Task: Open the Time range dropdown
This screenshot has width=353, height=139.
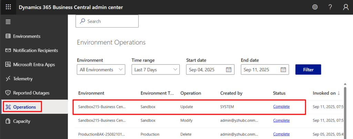Action: 155,70
